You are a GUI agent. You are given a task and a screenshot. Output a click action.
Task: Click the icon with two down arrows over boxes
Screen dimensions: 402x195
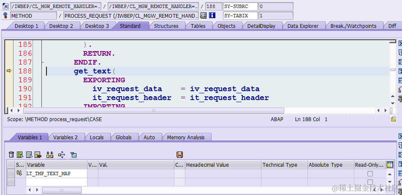(x=50, y=154)
